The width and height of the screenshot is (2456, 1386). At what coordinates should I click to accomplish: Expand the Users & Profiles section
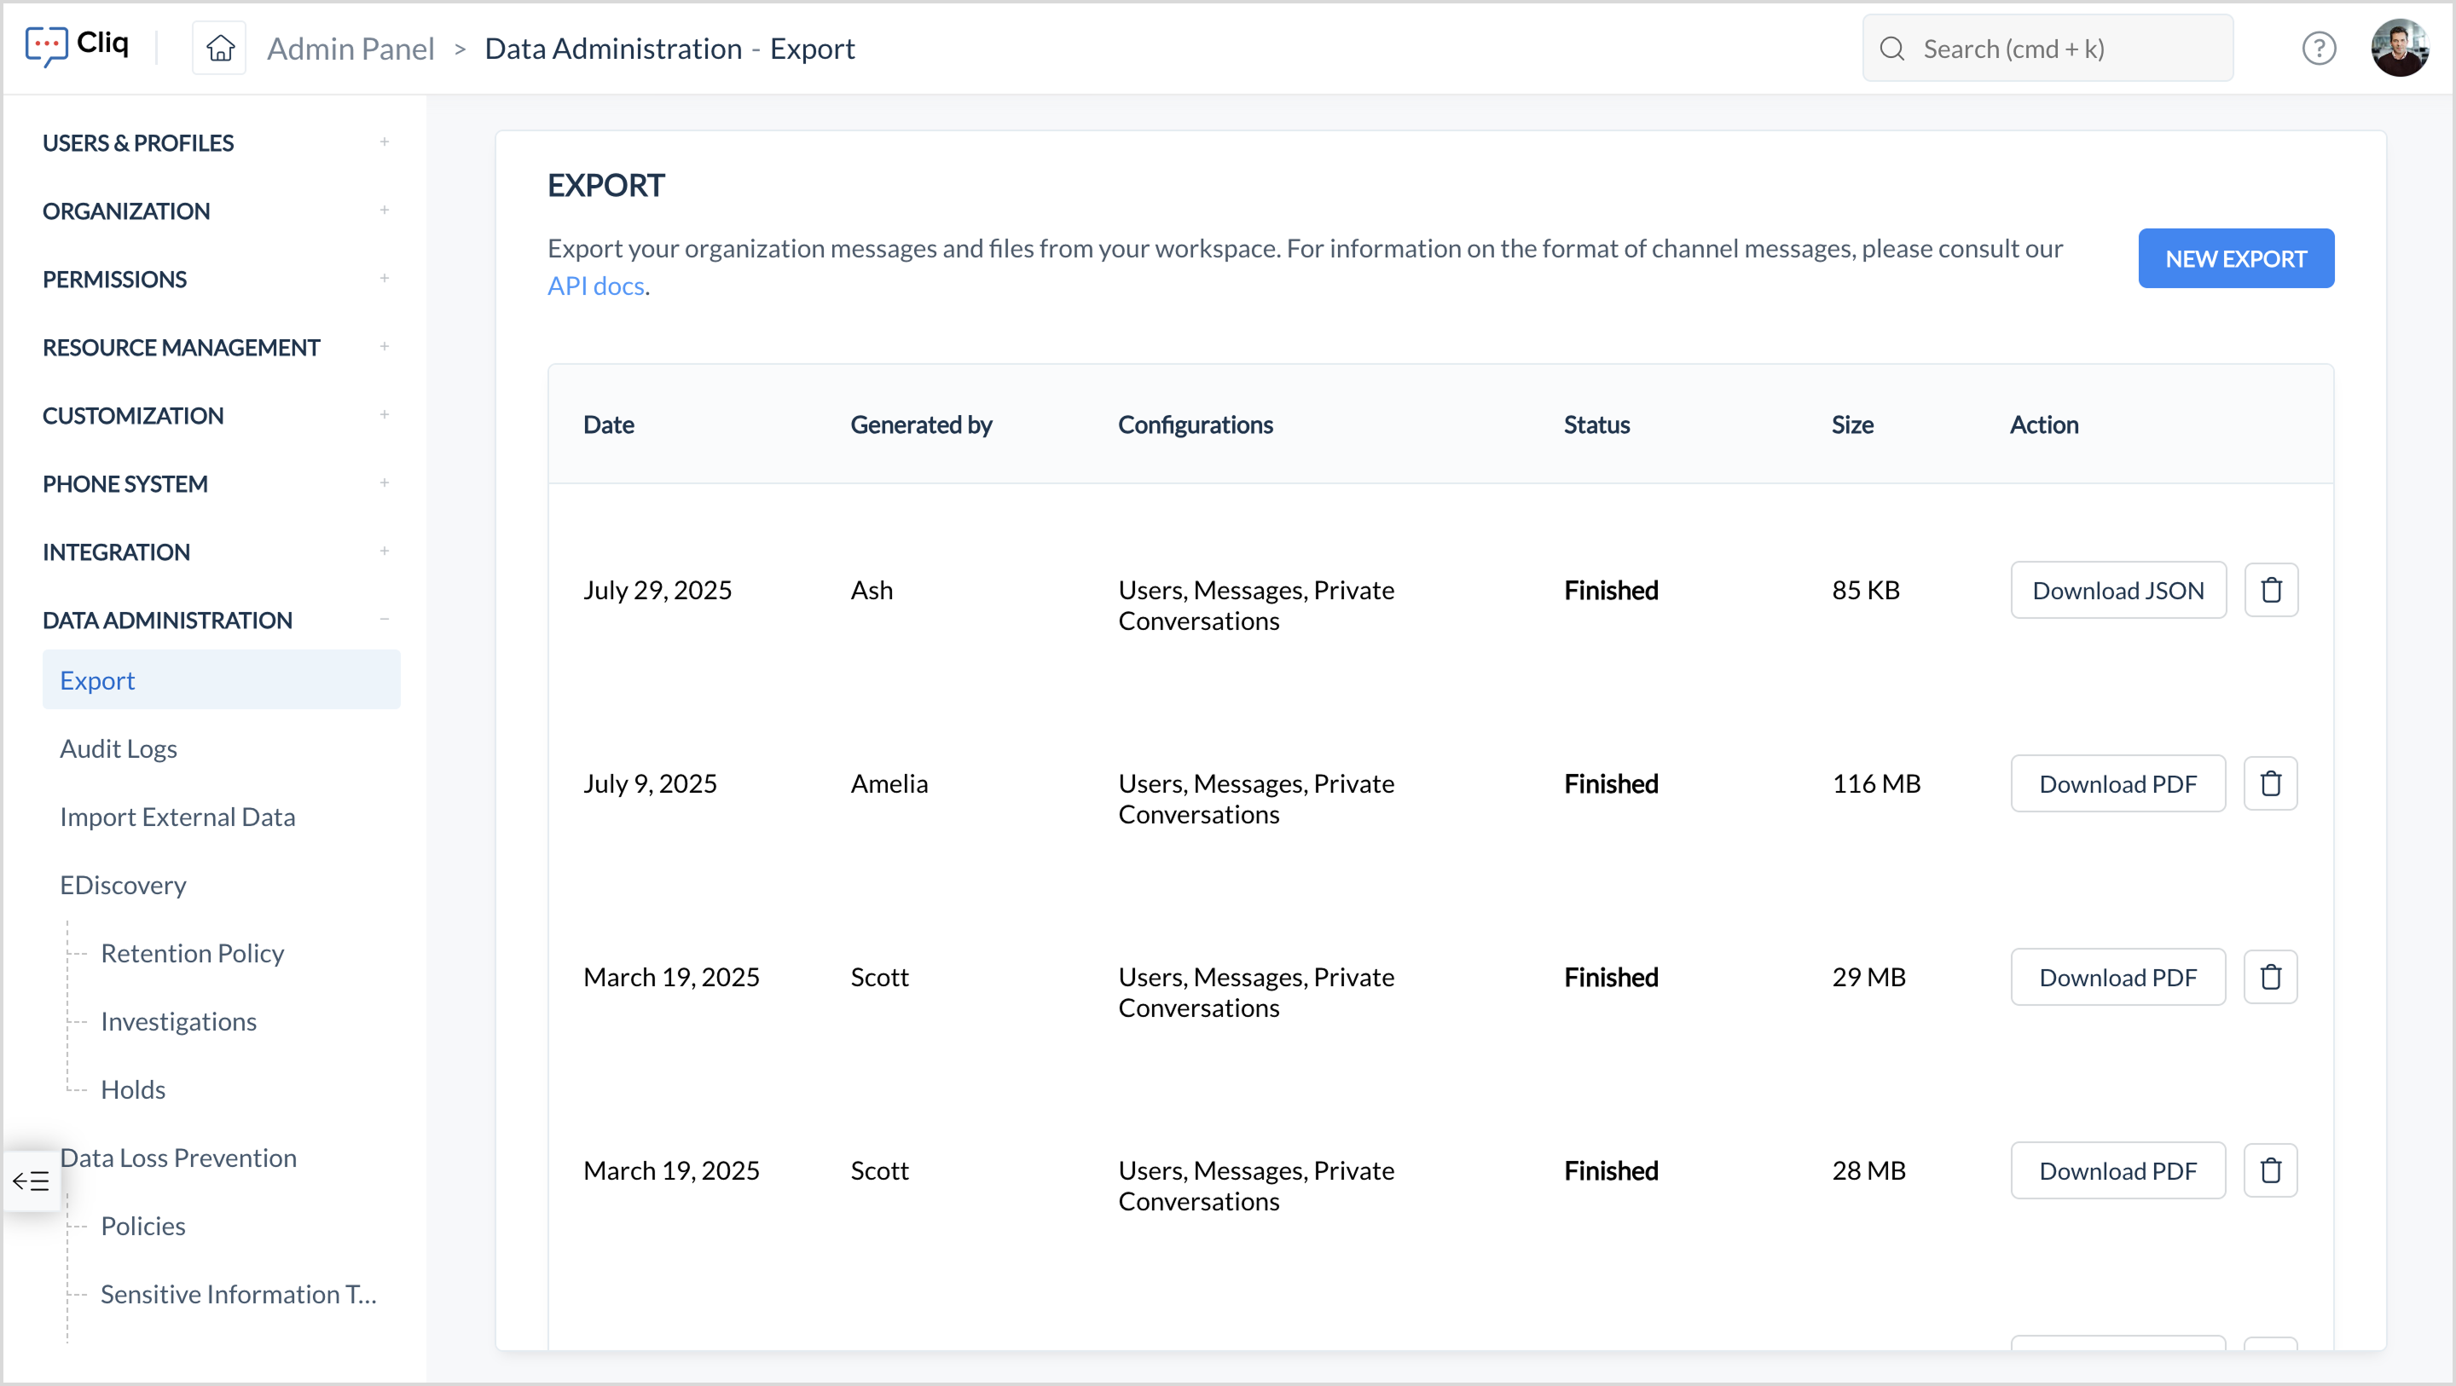tap(385, 142)
